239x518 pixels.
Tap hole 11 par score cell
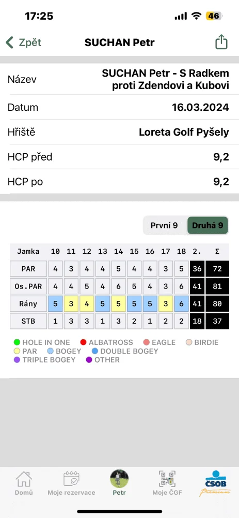71,303
